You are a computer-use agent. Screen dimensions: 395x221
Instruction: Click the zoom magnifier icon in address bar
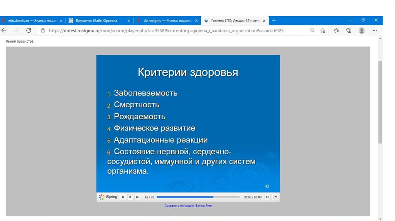coord(312,30)
